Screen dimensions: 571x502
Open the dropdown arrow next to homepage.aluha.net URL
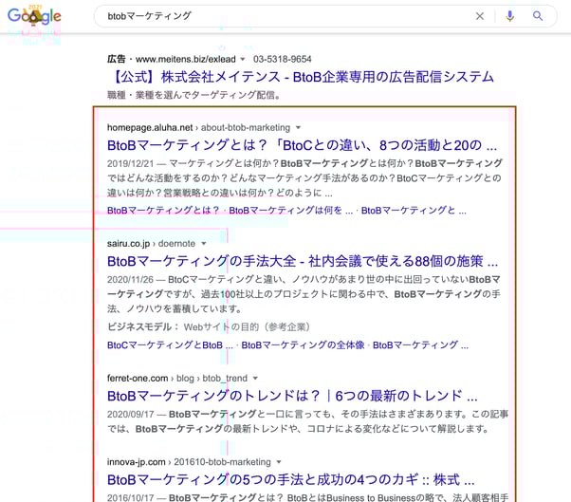(x=298, y=127)
